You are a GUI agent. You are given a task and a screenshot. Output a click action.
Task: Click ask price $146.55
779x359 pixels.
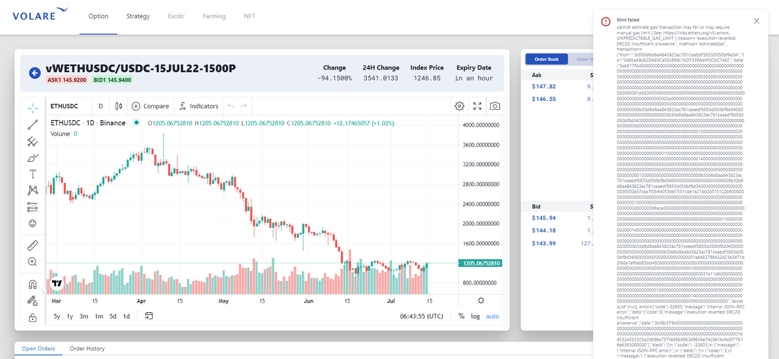pyautogui.click(x=543, y=99)
